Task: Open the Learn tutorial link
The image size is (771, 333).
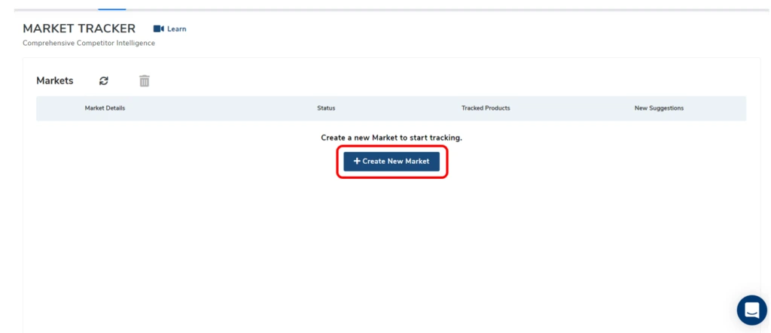Action: [x=176, y=29]
